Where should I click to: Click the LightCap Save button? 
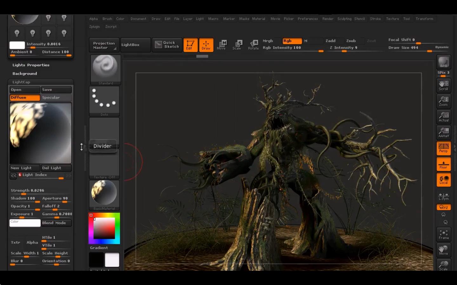click(56, 90)
